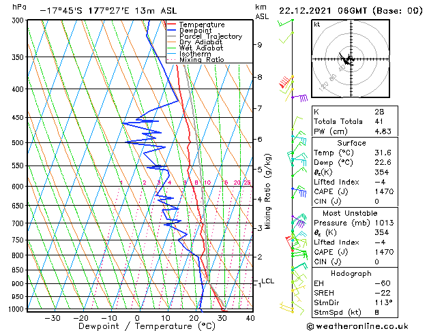This screenshot has height=331, width=429.
Task: Click the '13m ASL' station elevation text
Action: (156, 11)
